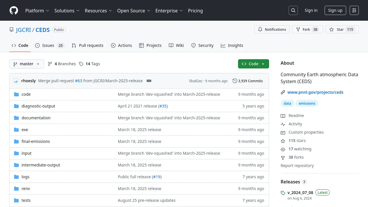The image size is (368, 207).
Task: Click the Security shield icon
Action: (x=193, y=45)
